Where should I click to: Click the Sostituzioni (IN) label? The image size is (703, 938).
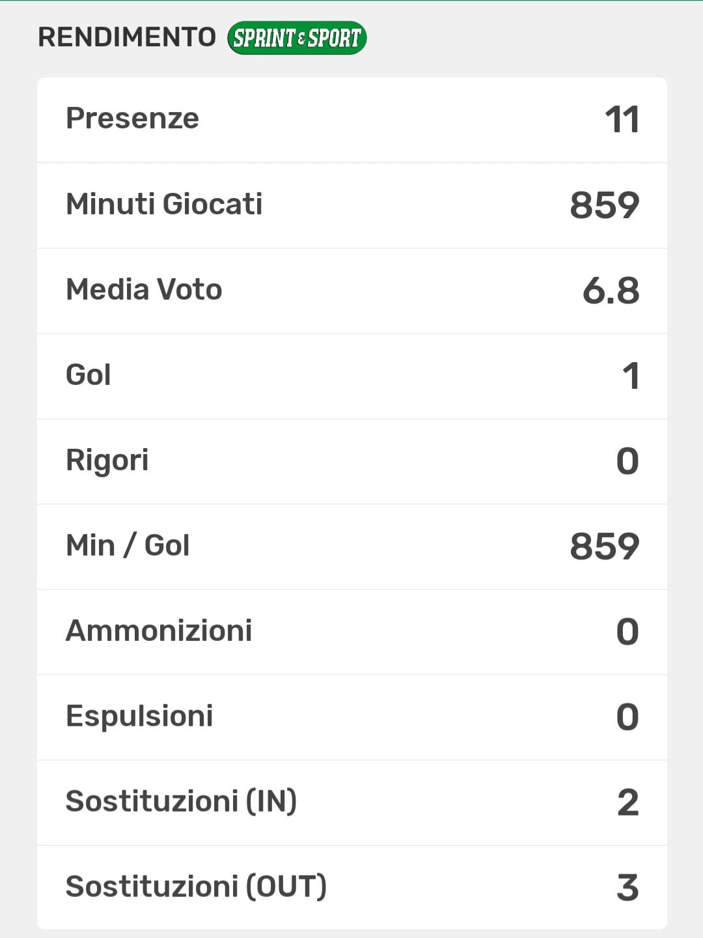(x=181, y=801)
